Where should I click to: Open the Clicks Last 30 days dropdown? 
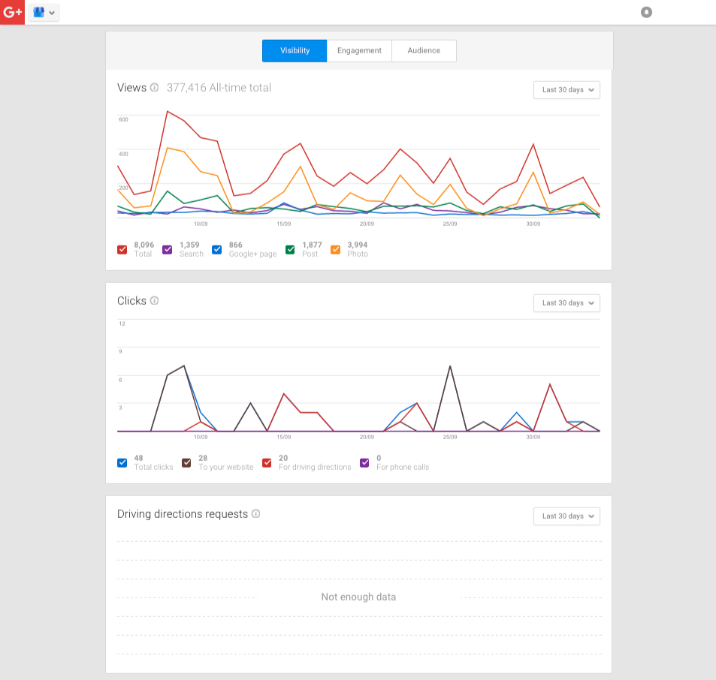click(566, 303)
